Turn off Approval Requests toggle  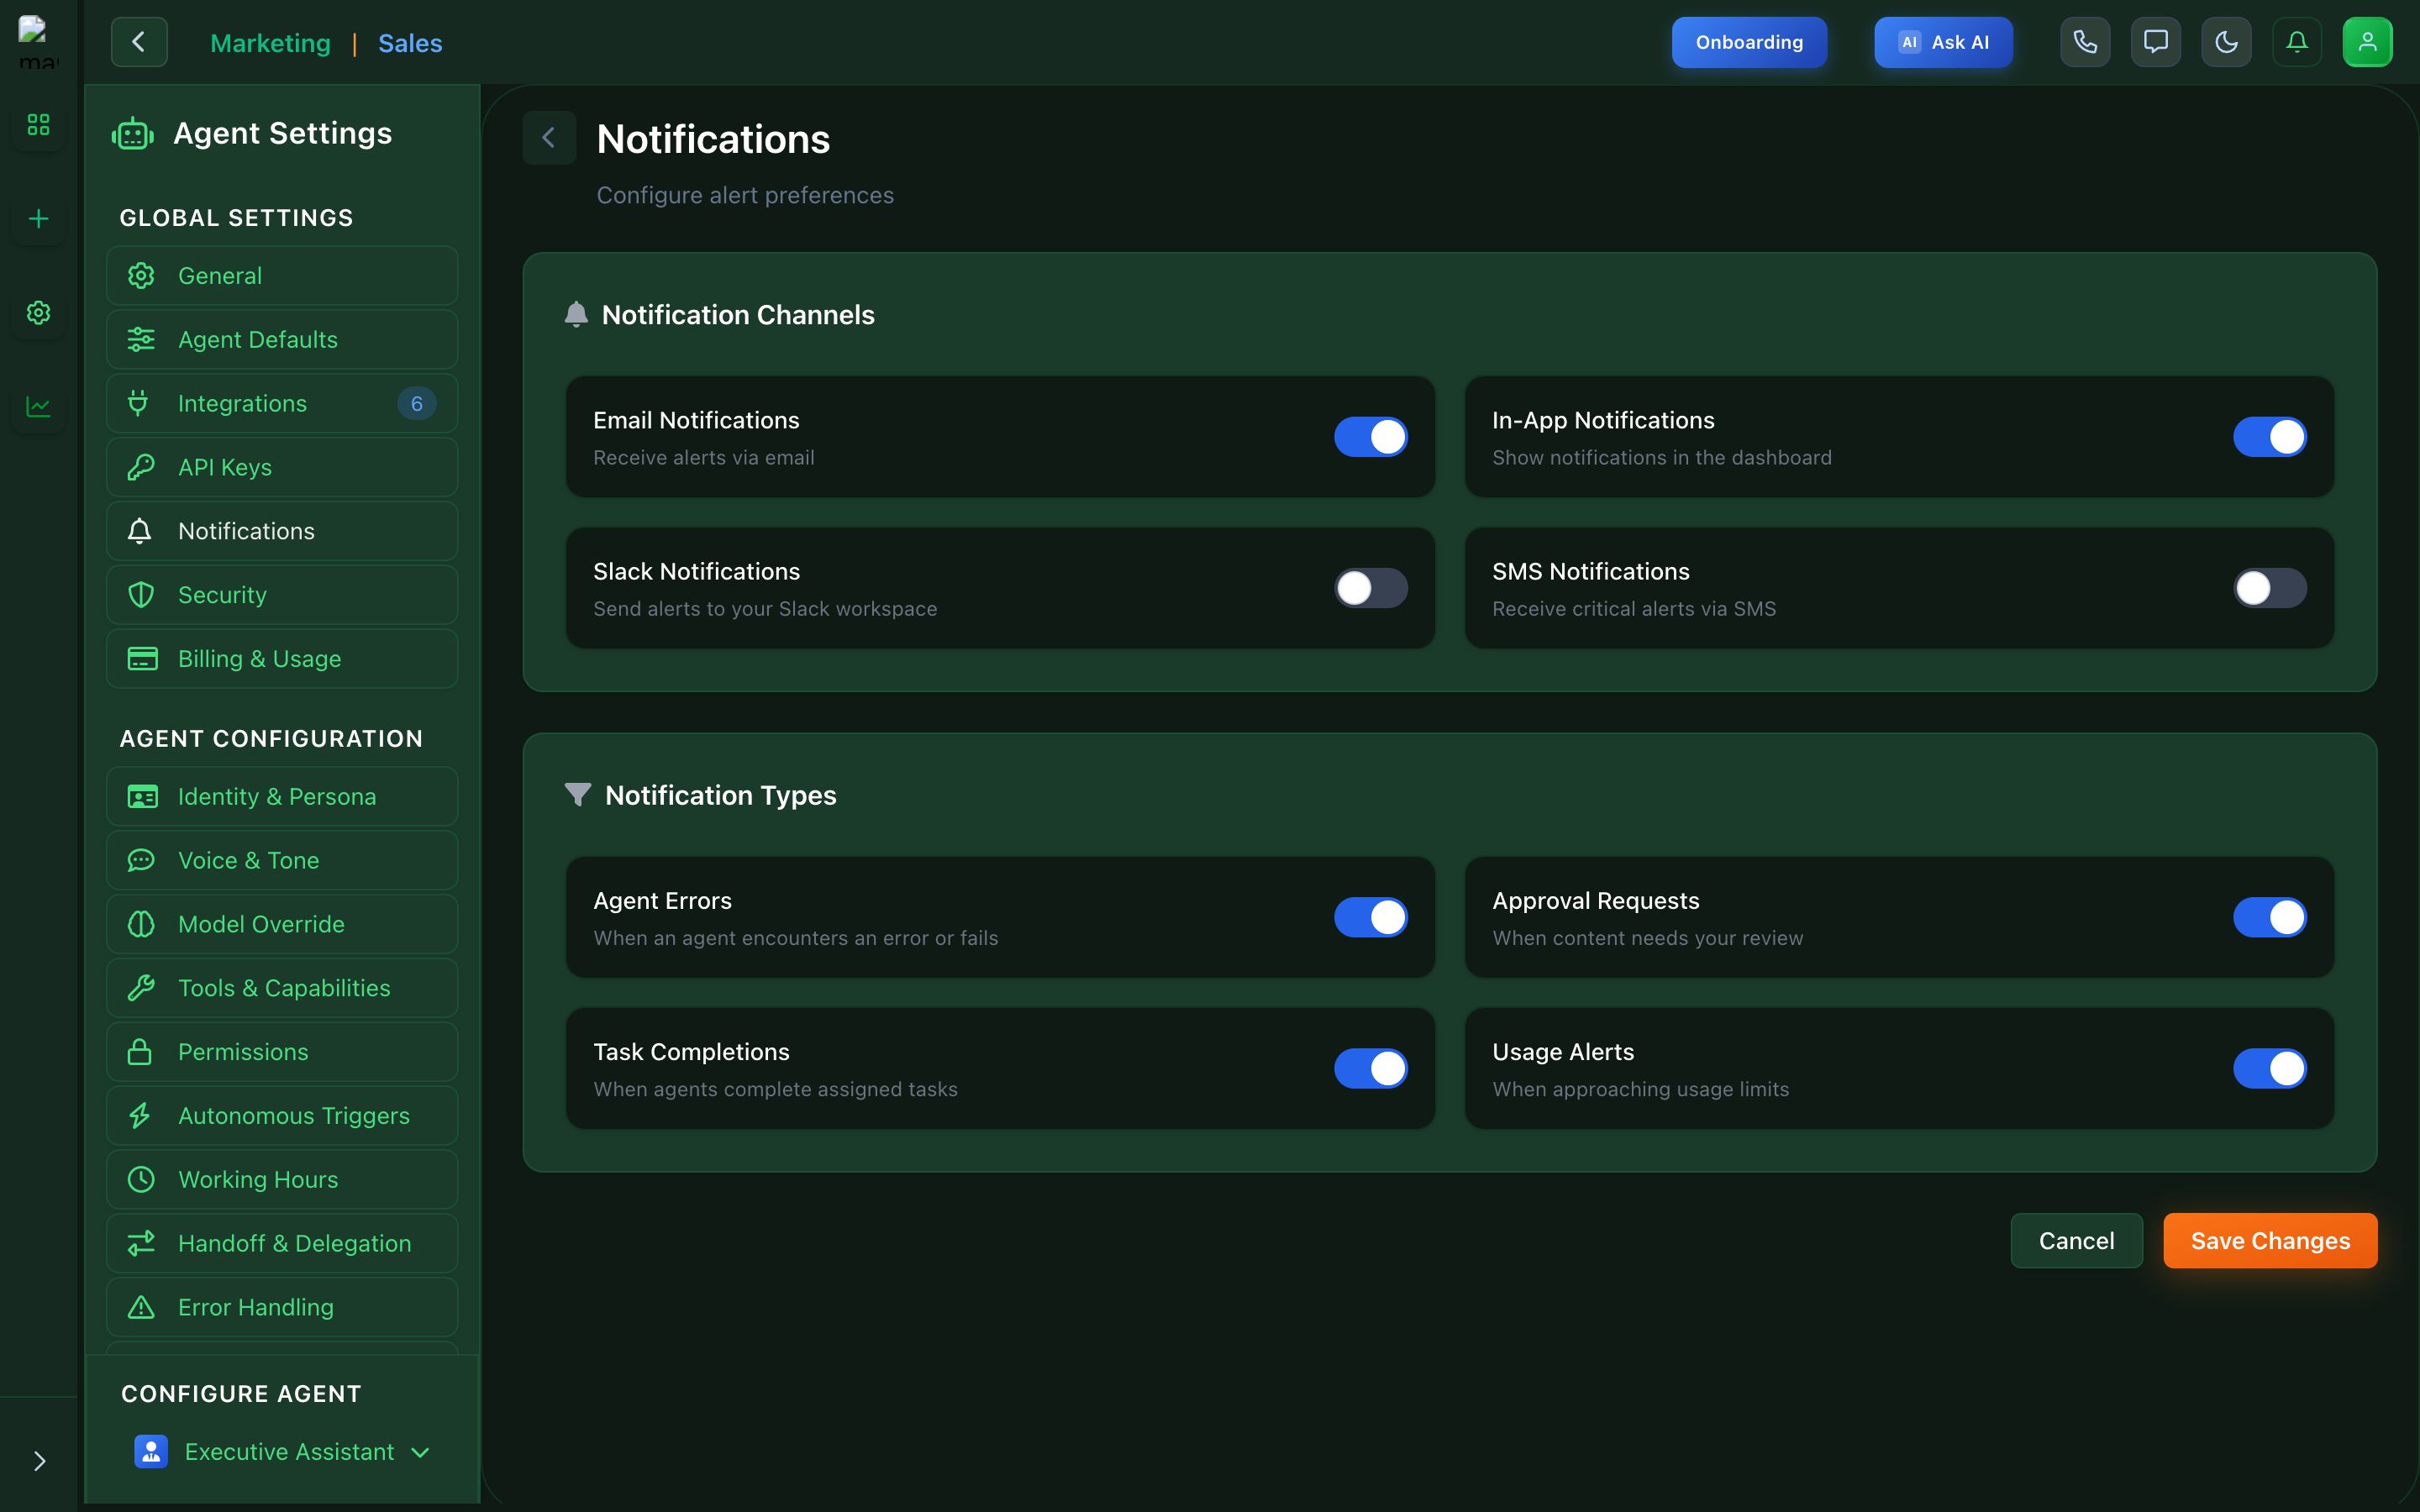coord(2269,917)
